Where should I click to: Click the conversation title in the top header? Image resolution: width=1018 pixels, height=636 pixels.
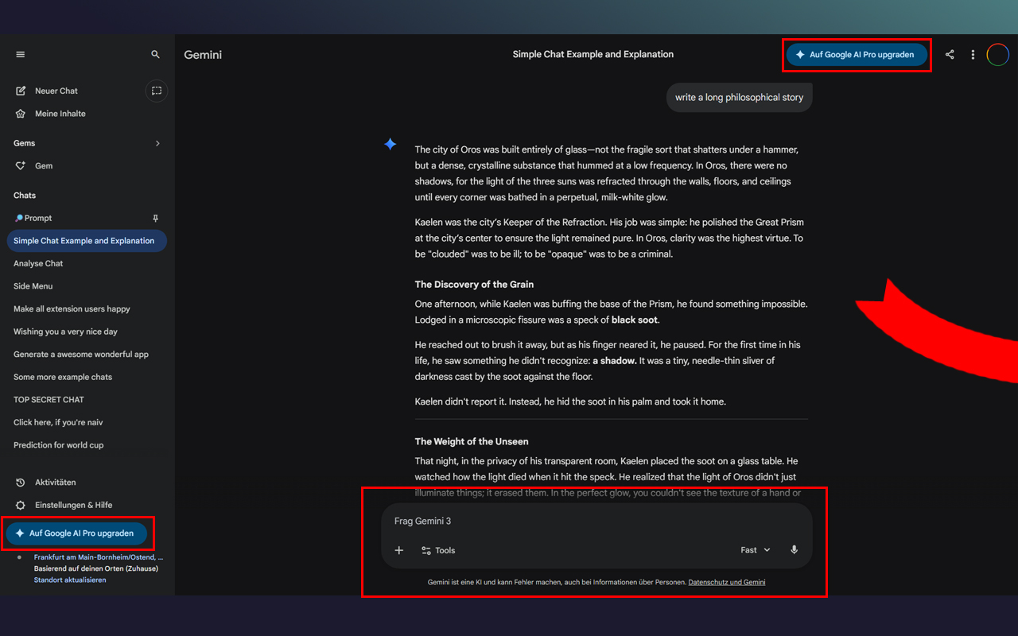[593, 55]
